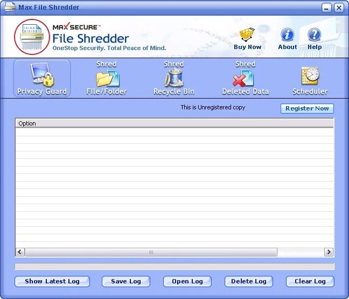Click Save Log button
349x299 pixels.
[x=126, y=281]
